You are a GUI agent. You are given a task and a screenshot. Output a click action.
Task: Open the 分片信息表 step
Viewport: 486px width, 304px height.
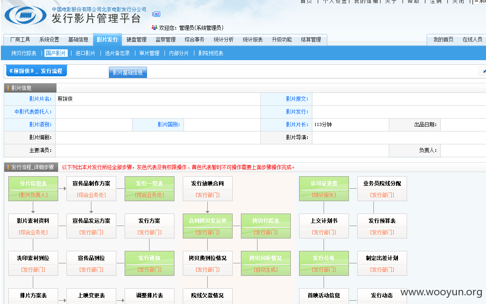(x=33, y=189)
